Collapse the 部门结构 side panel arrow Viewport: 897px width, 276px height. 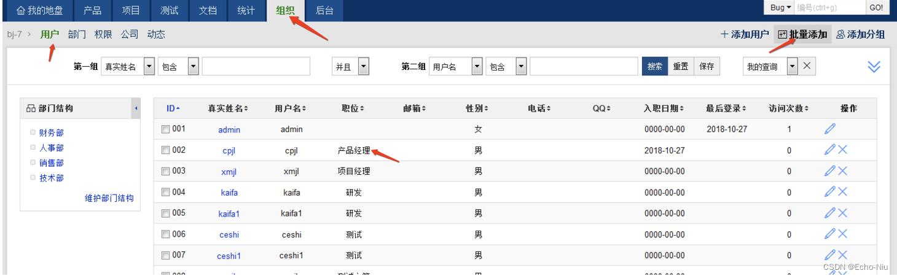[x=136, y=108]
